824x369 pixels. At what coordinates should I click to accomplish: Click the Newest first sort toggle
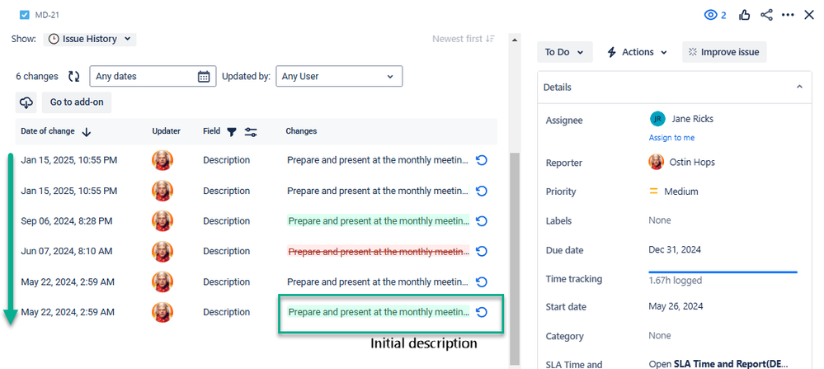click(x=464, y=39)
